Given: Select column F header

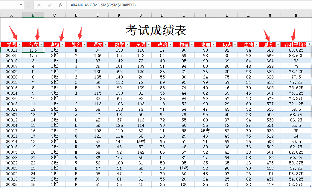Looking at the screenshot, I should [x=119, y=15].
